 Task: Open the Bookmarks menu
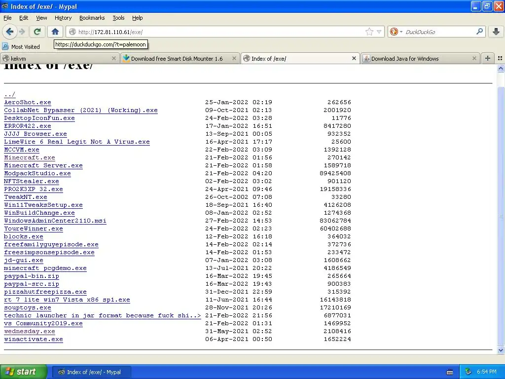coord(92,18)
